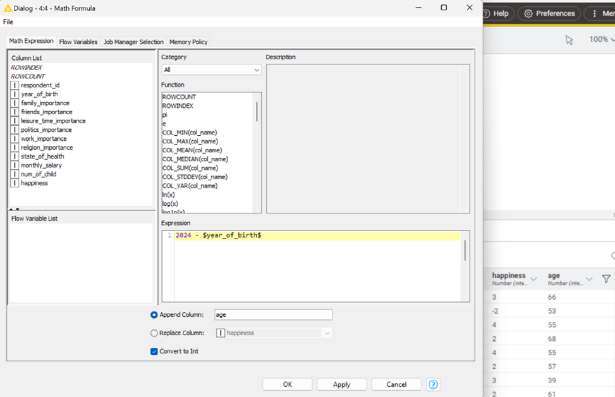Select ROWINDEX in the Column List
This screenshot has height=397, width=615.
[27, 68]
